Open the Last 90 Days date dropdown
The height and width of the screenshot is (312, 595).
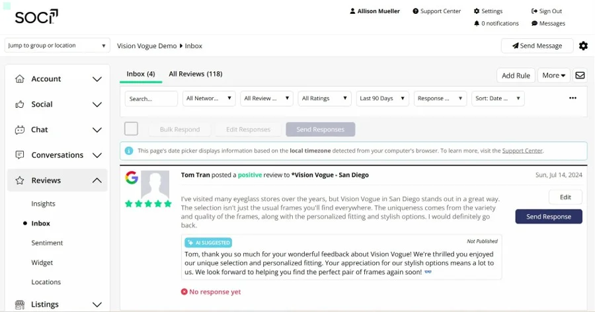383,98
